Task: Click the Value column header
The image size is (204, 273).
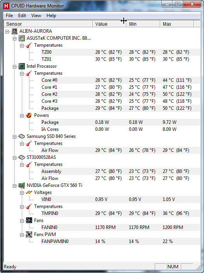Action: click(x=109, y=24)
